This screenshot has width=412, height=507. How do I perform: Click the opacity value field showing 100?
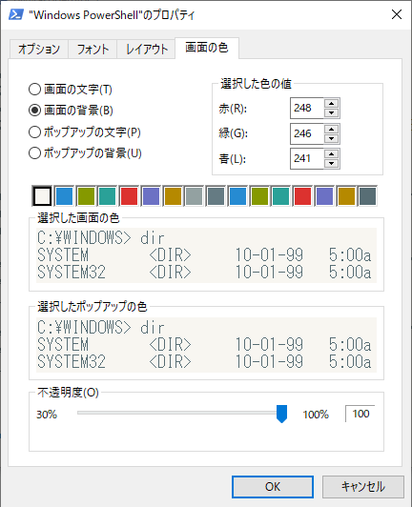point(360,414)
